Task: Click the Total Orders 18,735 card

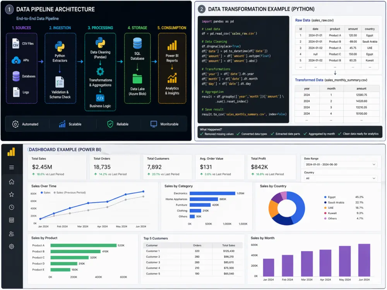Action: point(115,167)
